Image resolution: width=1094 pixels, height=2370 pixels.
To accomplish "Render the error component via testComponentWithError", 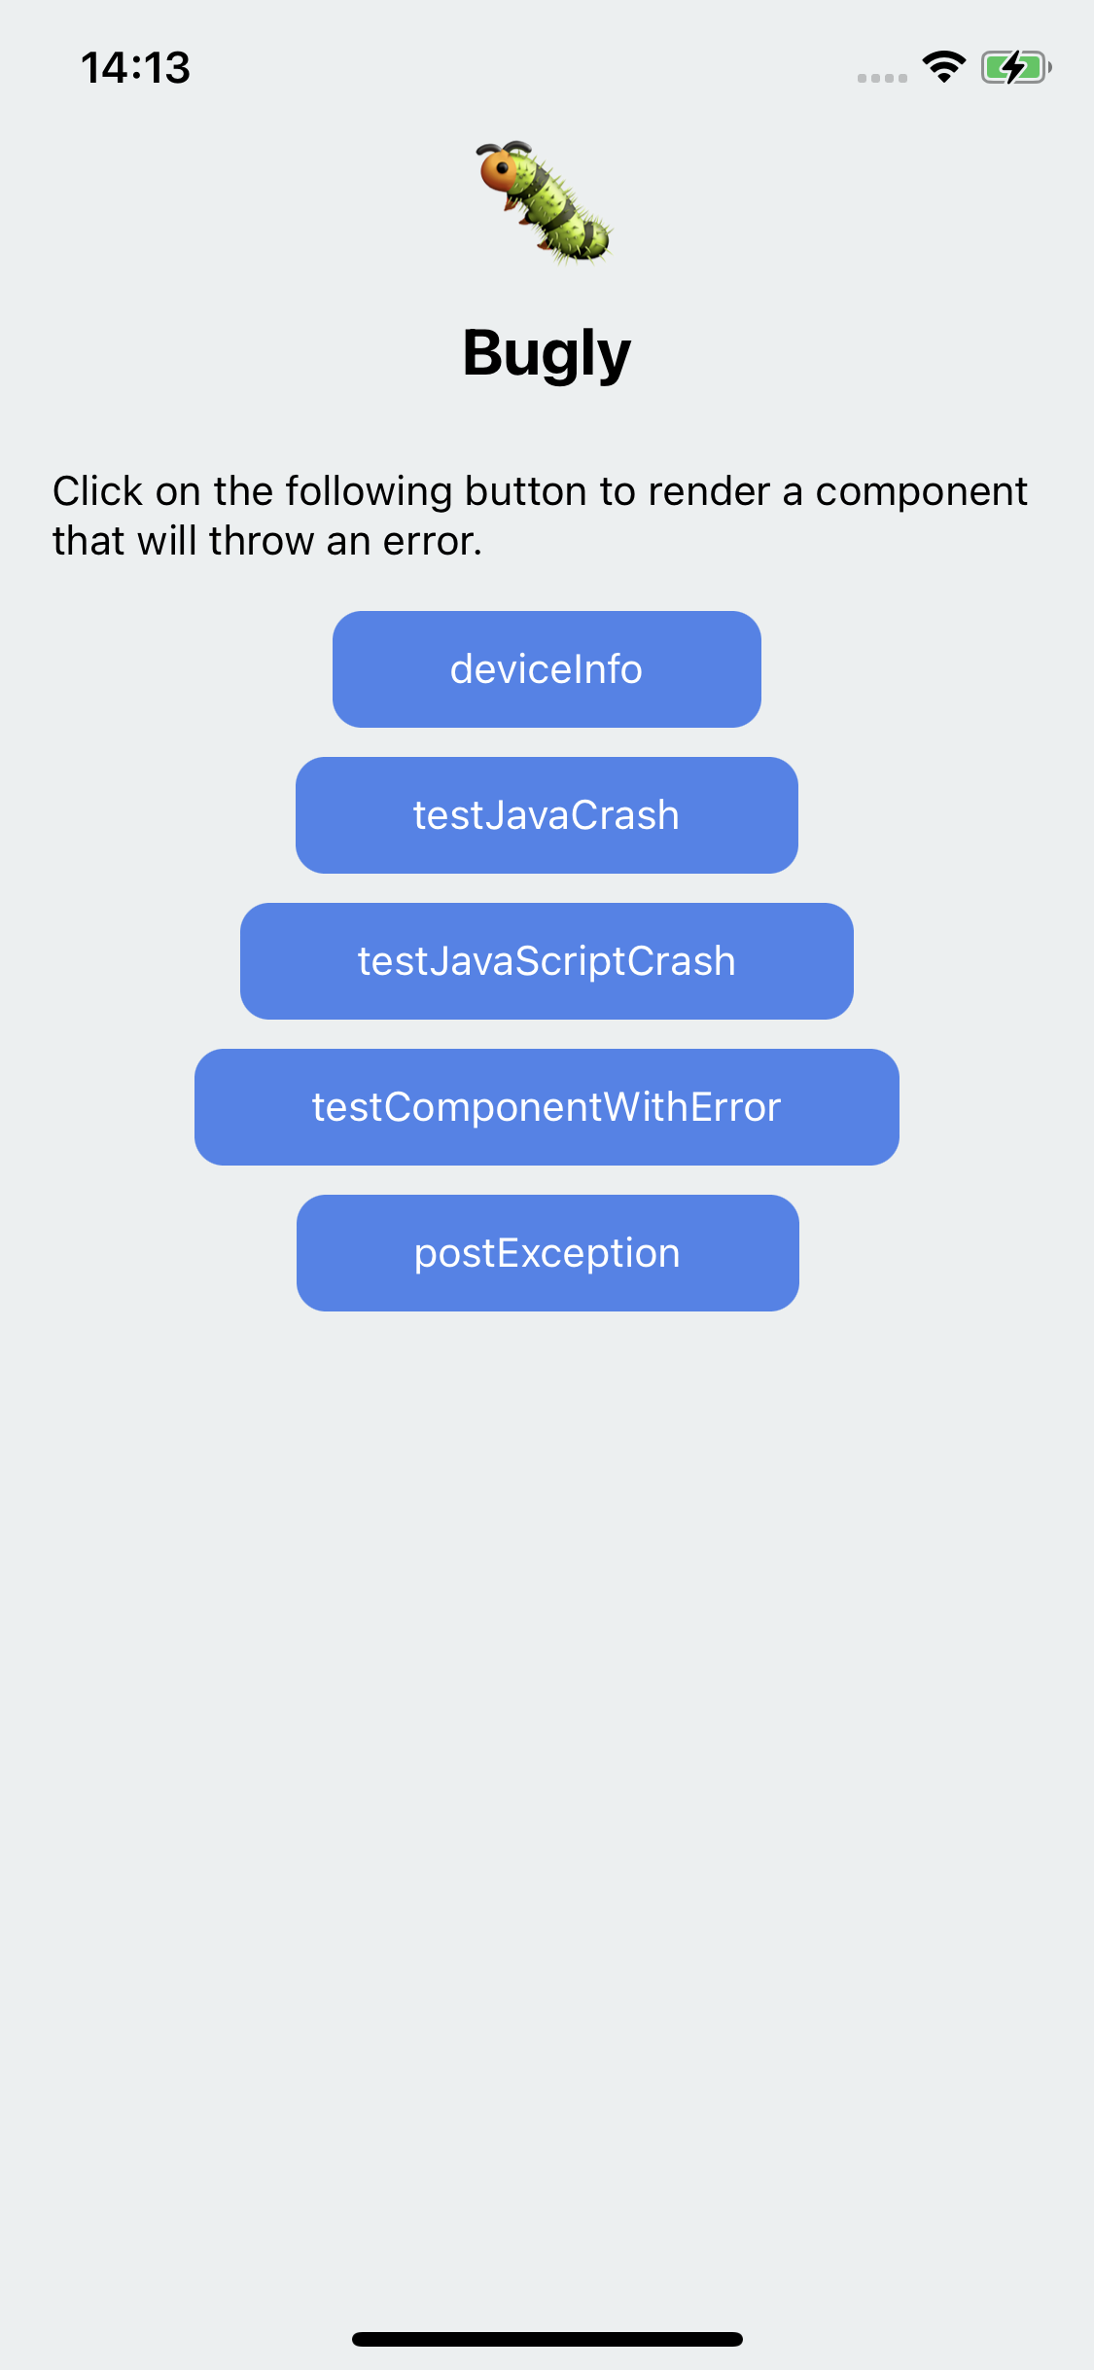I will point(547,1107).
